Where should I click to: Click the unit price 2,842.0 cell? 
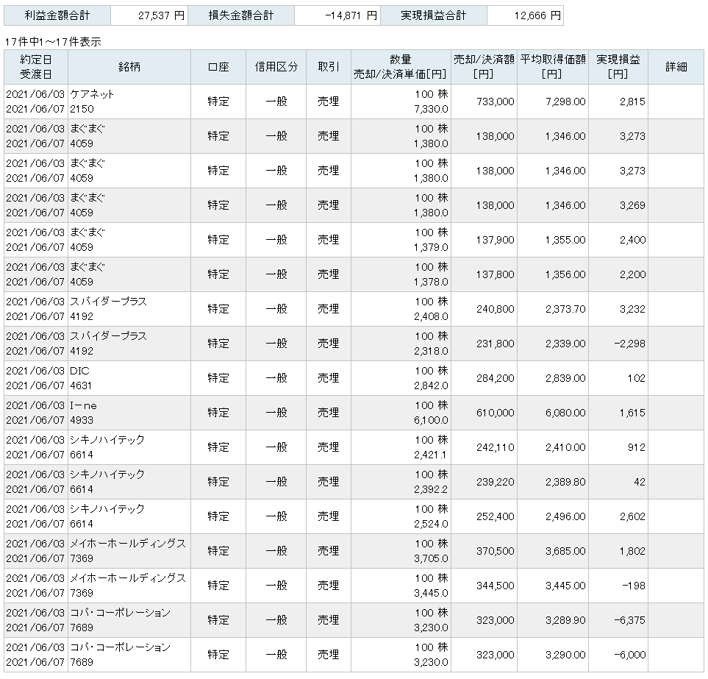pos(432,385)
